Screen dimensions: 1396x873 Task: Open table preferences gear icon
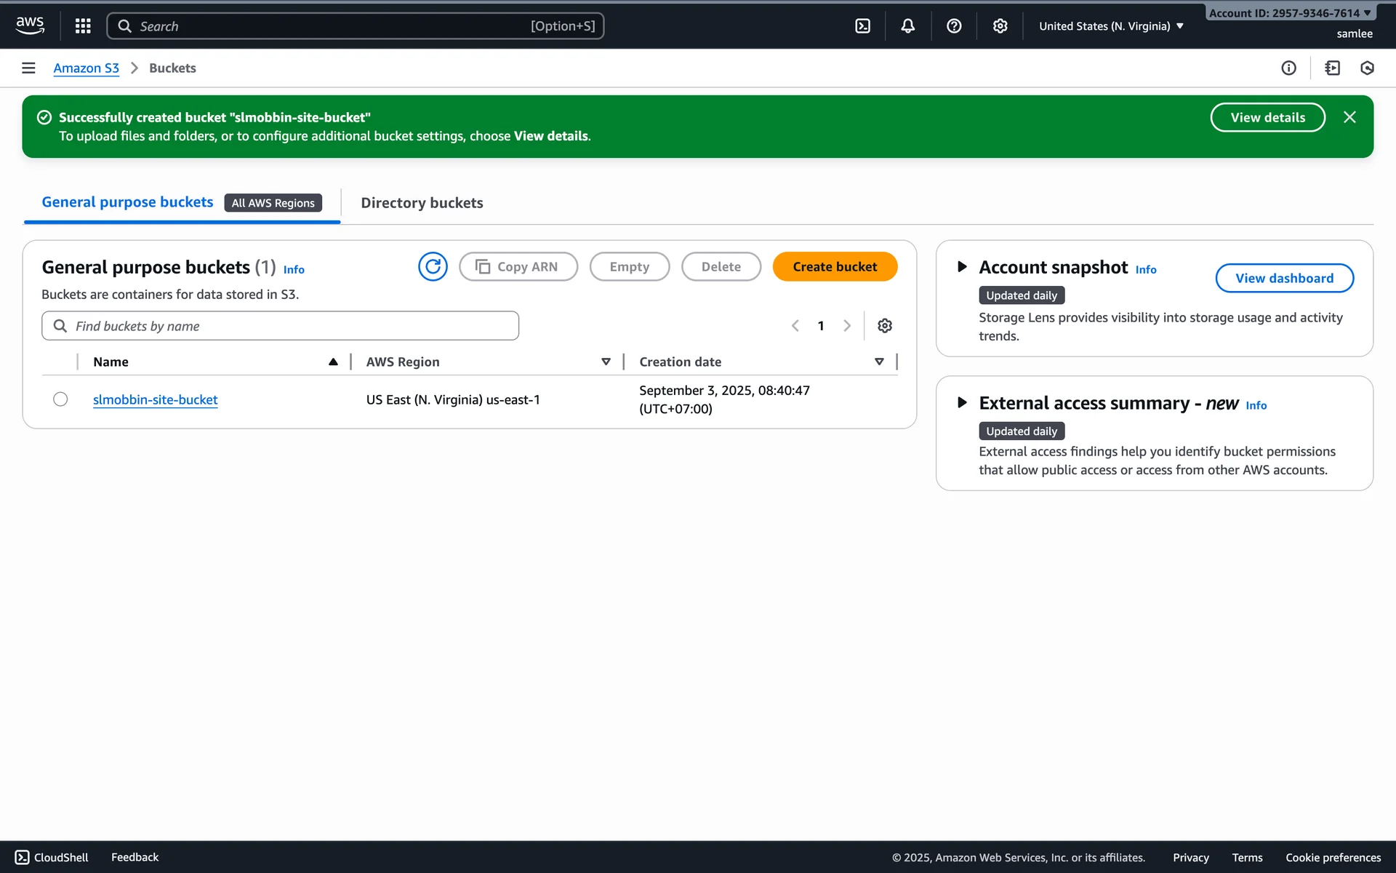(884, 326)
